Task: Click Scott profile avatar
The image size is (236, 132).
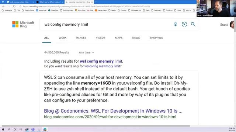Action: click(232, 25)
